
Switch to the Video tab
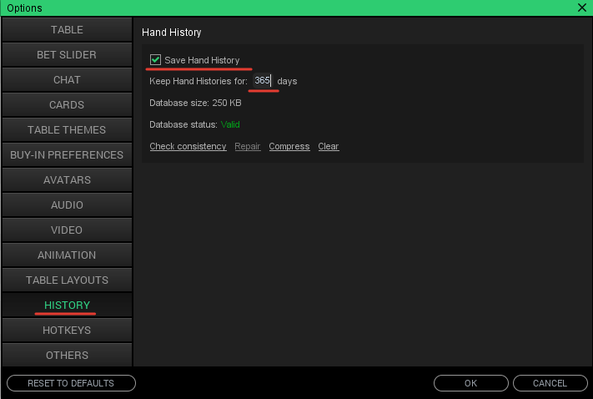click(67, 230)
